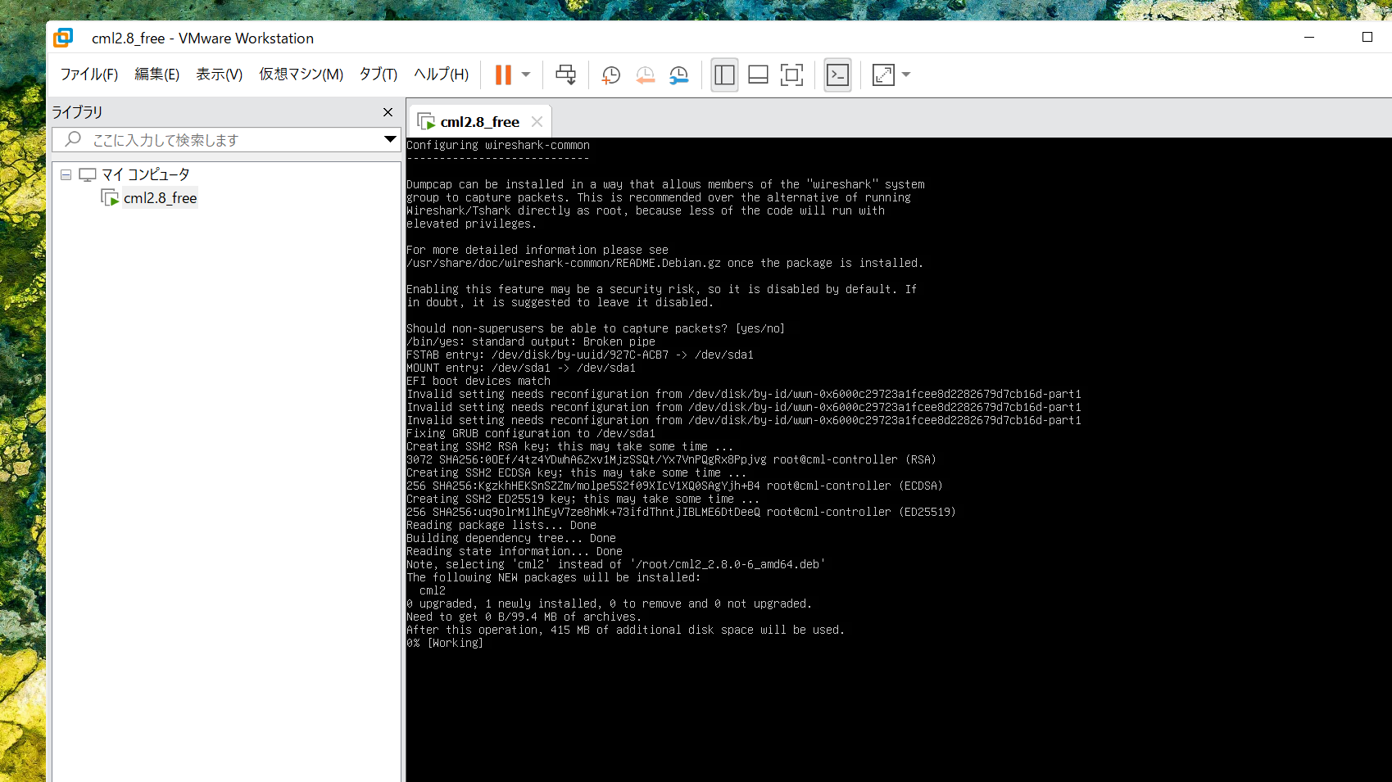Viewport: 1392px width, 782px height.
Task: Revert to the previous snapshot
Action: (646, 75)
